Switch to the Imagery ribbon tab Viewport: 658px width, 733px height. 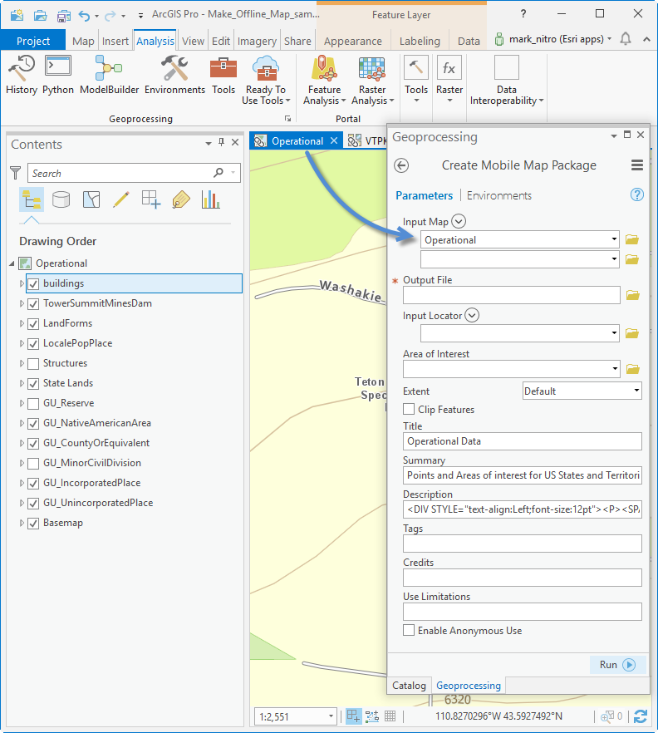[x=257, y=42]
